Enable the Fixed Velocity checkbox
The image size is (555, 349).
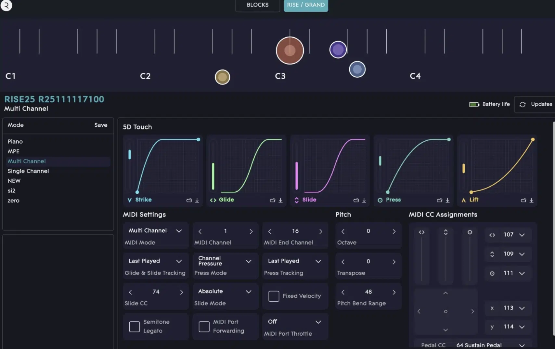(274, 296)
